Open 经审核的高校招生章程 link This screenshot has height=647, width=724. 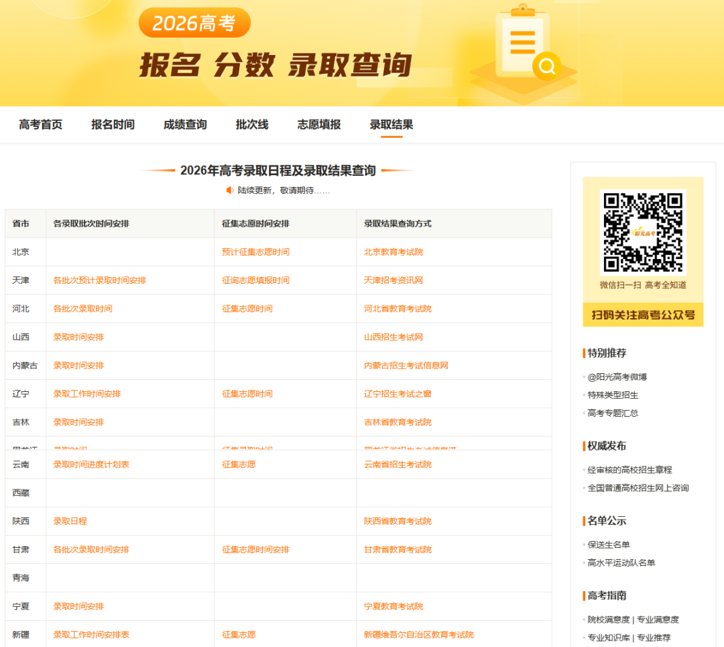tap(629, 470)
